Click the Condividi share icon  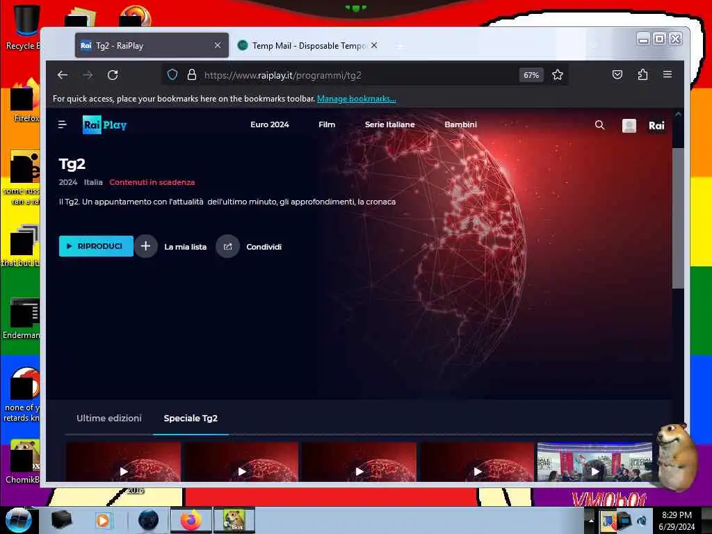(227, 246)
